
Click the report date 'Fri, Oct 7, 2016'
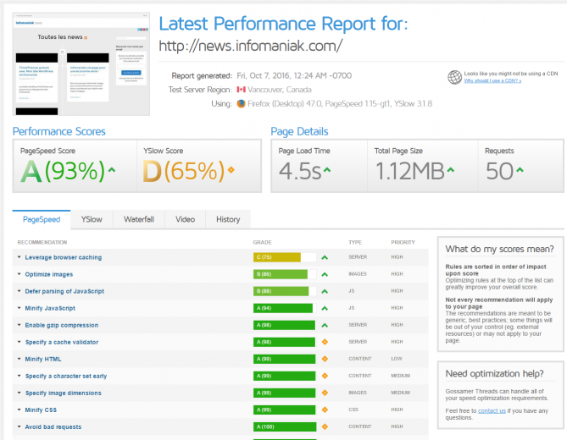point(263,75)
